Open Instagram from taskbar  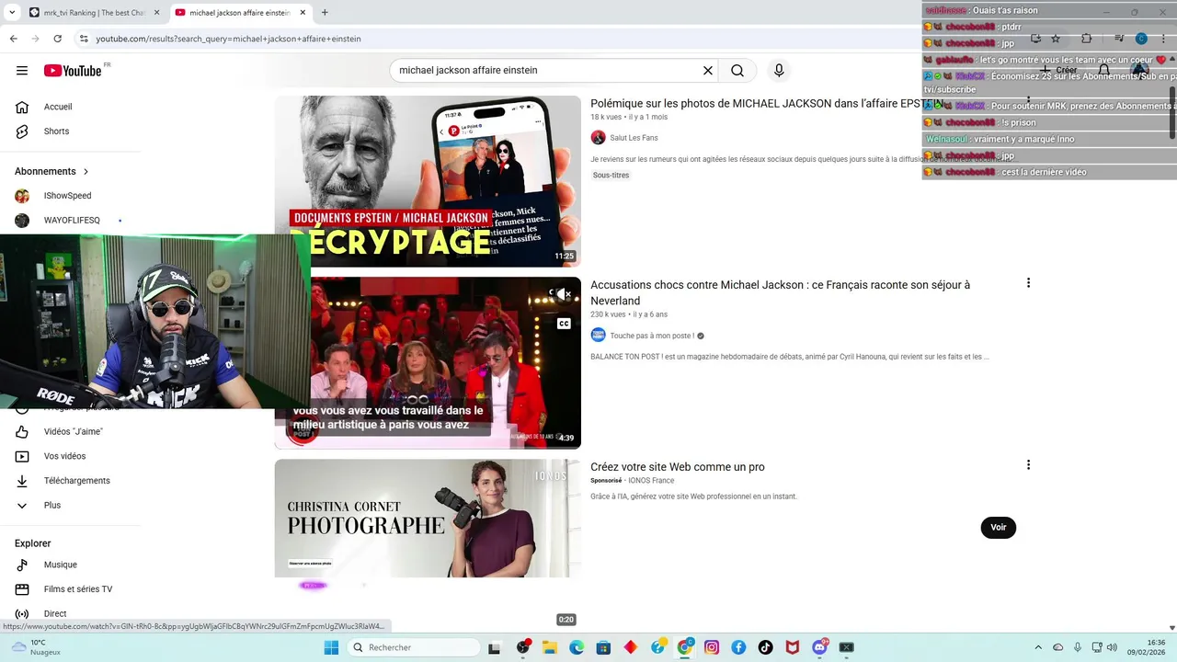(712, 647)
